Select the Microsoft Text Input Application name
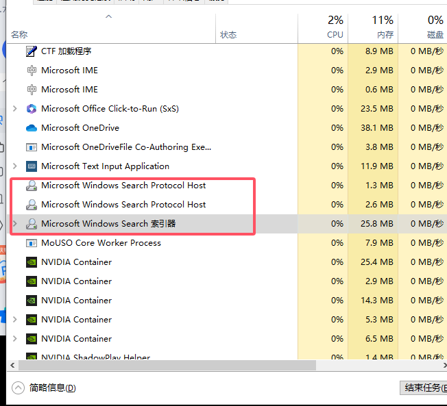The image size is (447, 406). point(105,166)
